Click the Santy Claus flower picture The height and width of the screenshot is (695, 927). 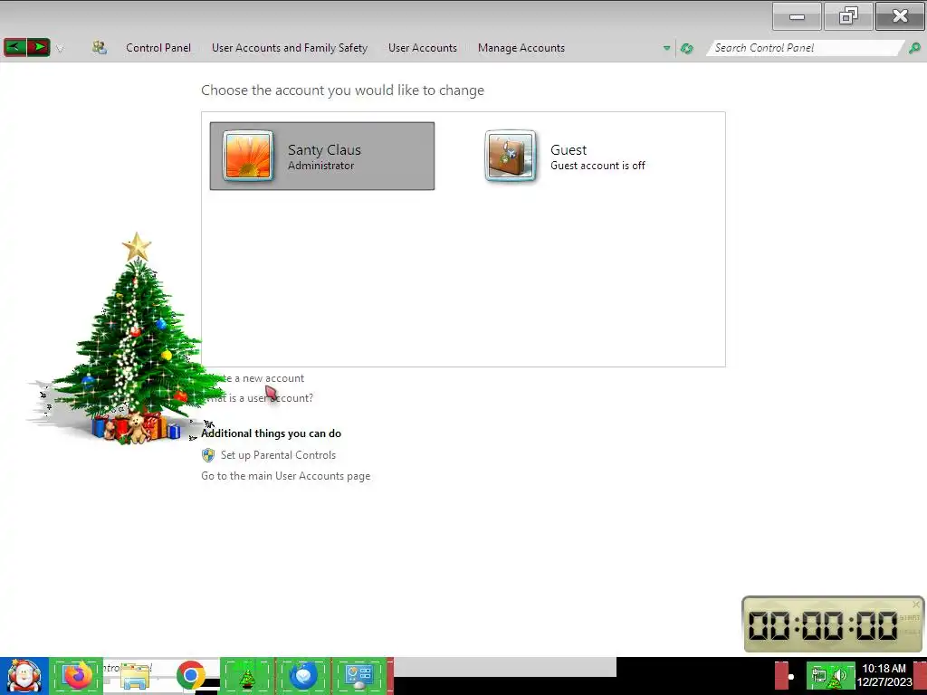248,156
